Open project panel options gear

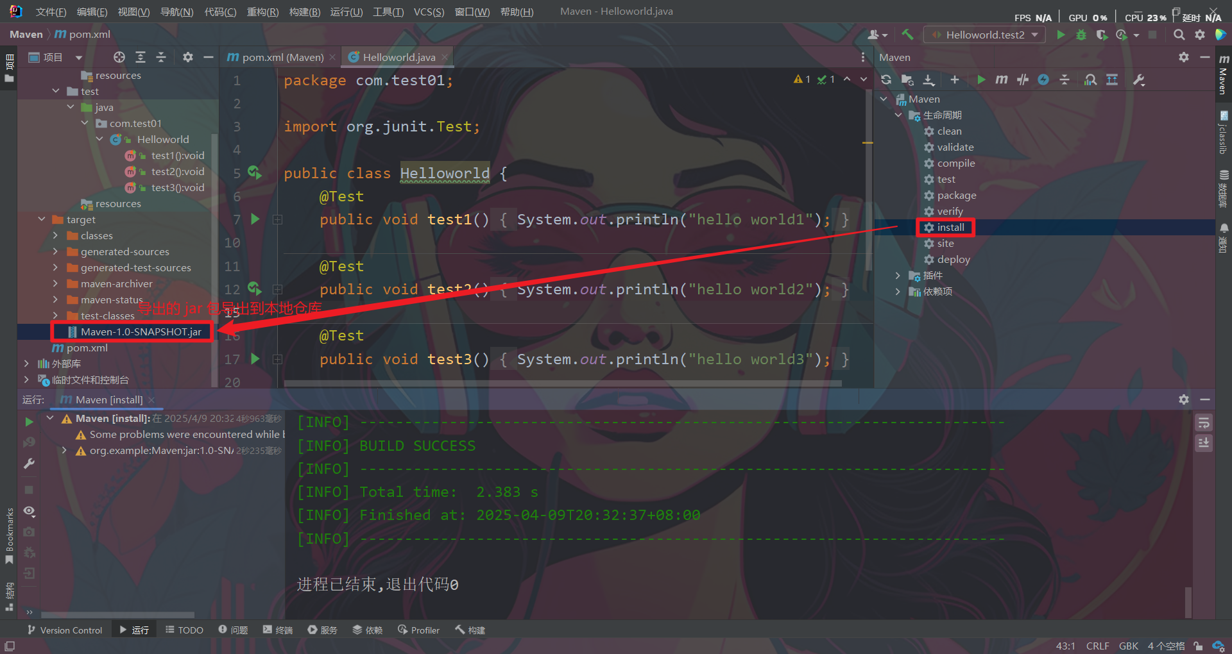tap(187, 57)
